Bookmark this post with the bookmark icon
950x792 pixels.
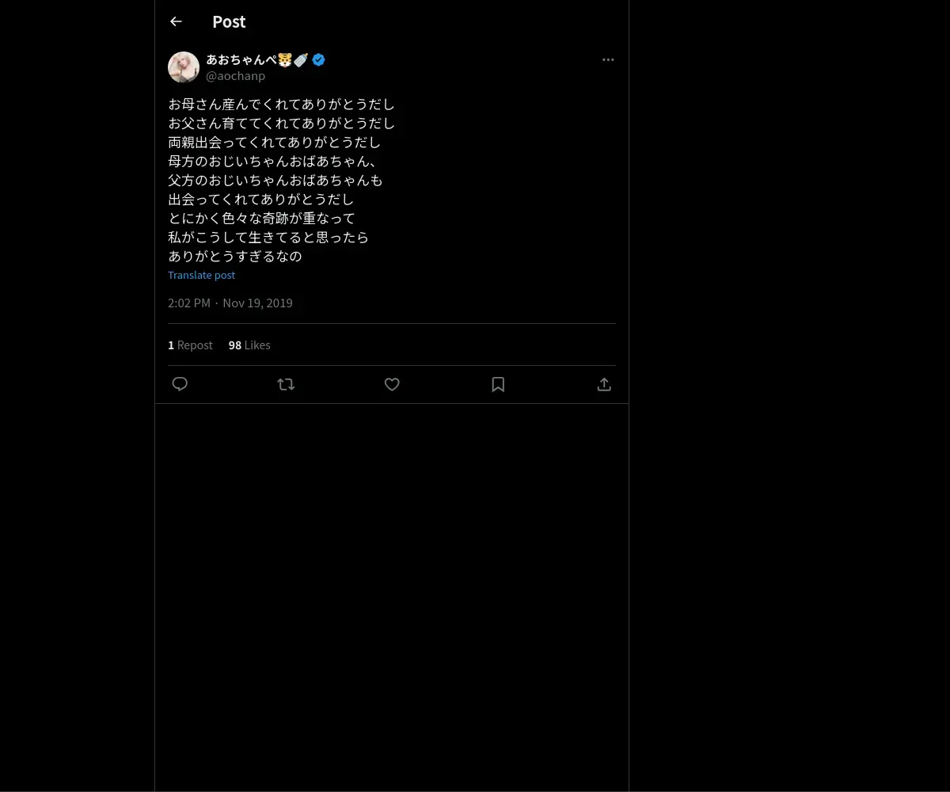click(x=498, y=384)
